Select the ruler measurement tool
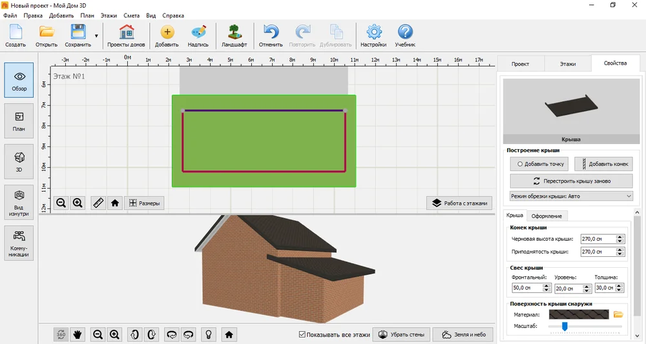The width and height of the screenshot is (646, 344). (98, 203)
